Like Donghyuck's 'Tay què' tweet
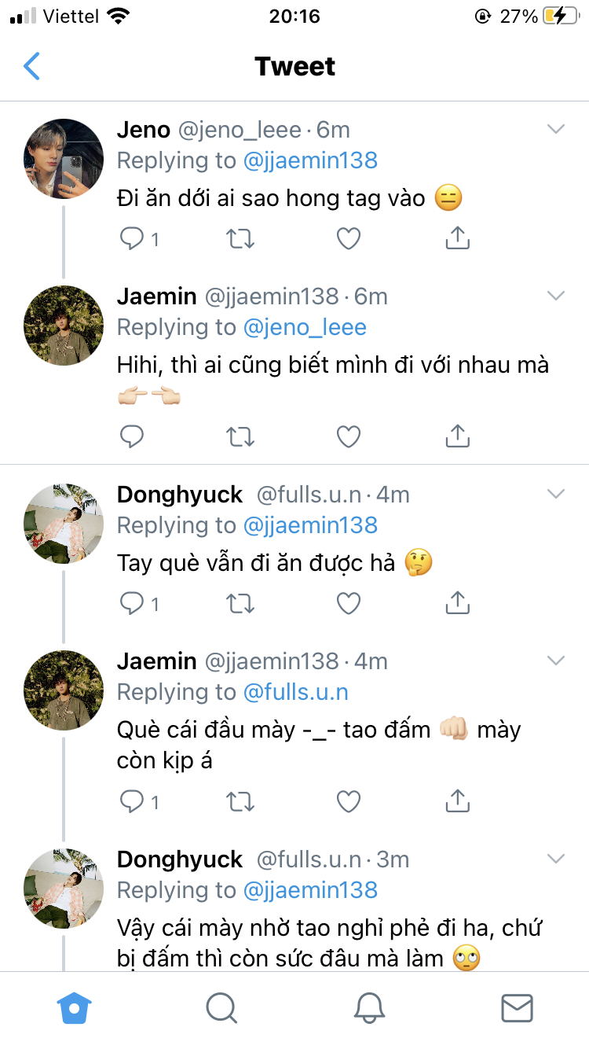The image size is (589, 1049). pos(349,603)
